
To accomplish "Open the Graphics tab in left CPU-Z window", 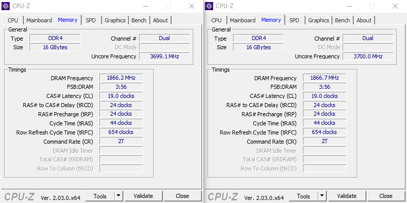I will coord(115,20).
